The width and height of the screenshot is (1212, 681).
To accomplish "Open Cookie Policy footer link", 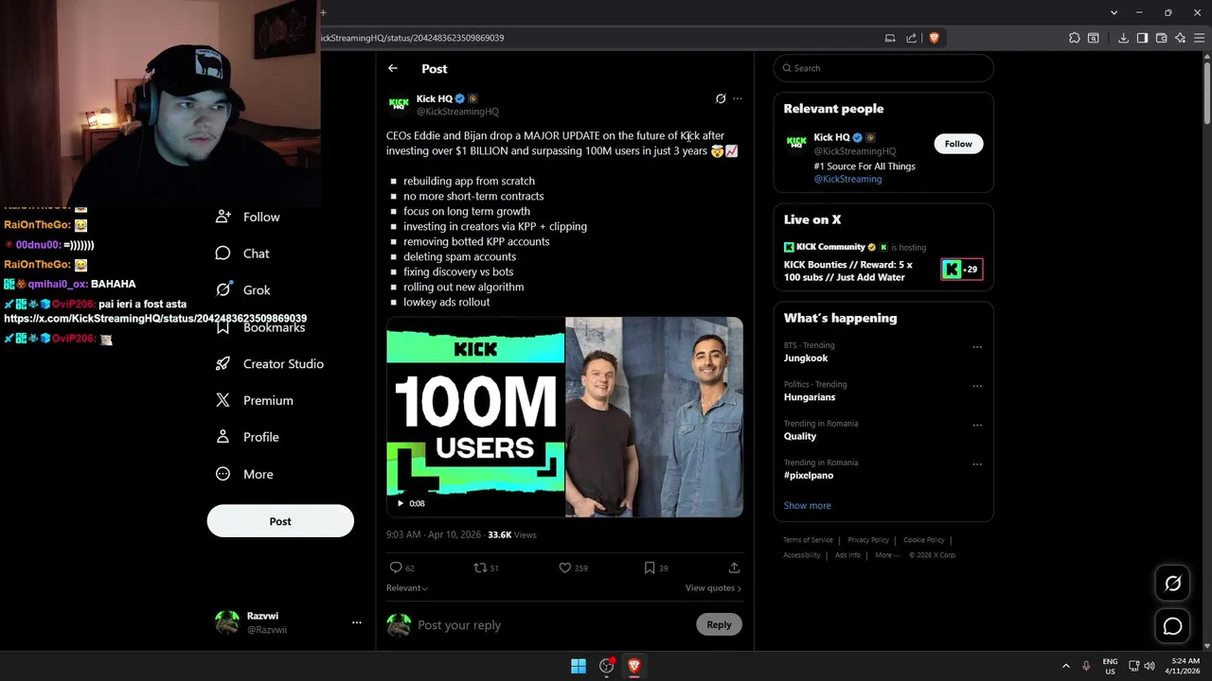I will click(924, 540).
